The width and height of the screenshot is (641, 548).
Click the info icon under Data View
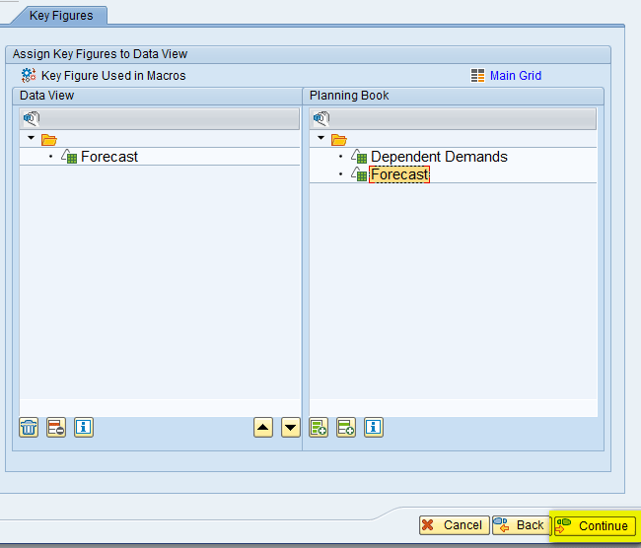click(x=84, y=428)
